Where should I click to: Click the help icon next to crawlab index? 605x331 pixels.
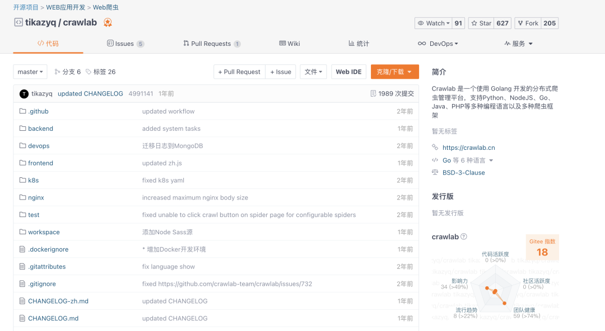464,237
